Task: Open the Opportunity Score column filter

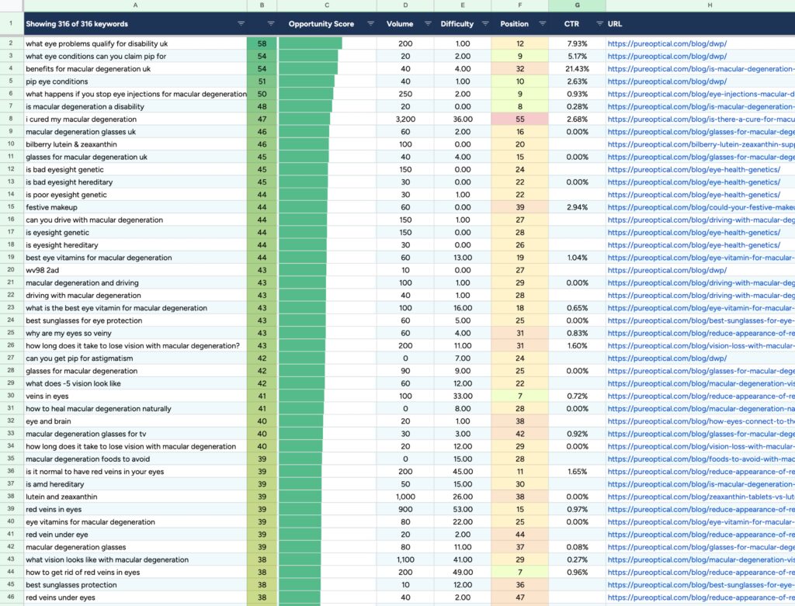Action: pyautogui.click(x=370, y=24)
